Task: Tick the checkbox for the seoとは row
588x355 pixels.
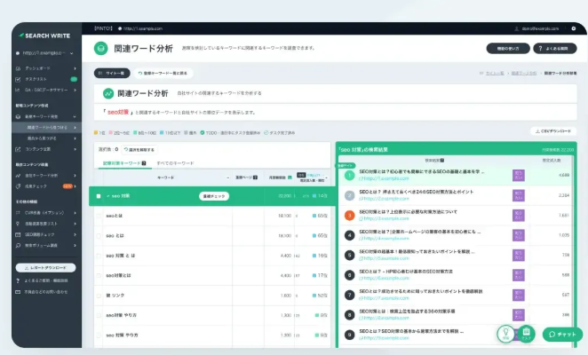Action: pyautogui.click(x=99, y=216)
